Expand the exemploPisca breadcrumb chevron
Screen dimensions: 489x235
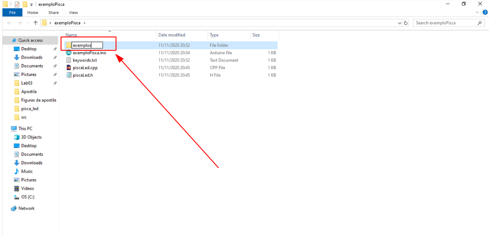[x=84, y=23]
